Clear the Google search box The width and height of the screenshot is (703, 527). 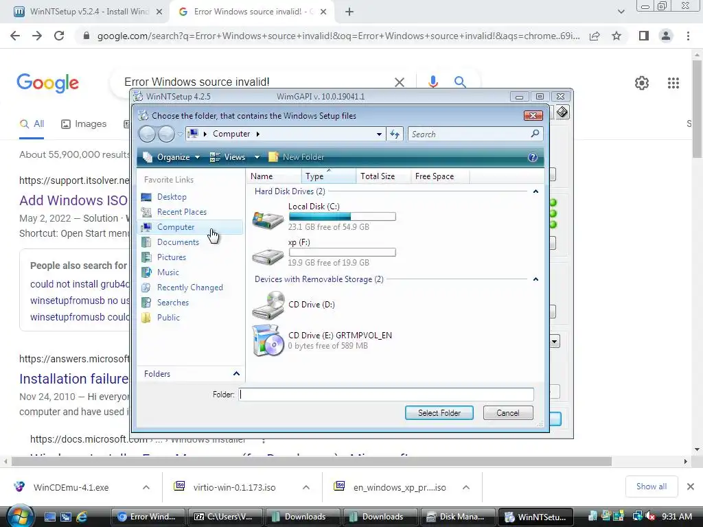tap(399, 82)
